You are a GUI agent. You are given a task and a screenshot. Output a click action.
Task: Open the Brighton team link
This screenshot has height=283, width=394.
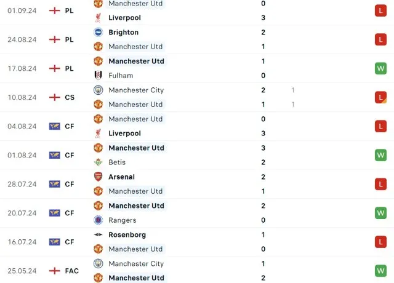[123, 32]
